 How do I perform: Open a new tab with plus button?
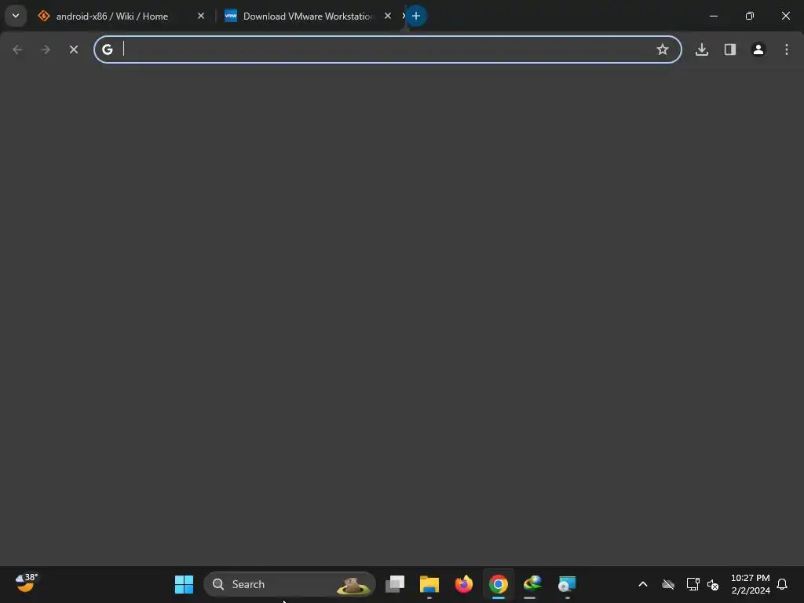[416, 16]
